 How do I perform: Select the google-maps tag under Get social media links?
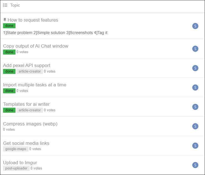(16, 149)
